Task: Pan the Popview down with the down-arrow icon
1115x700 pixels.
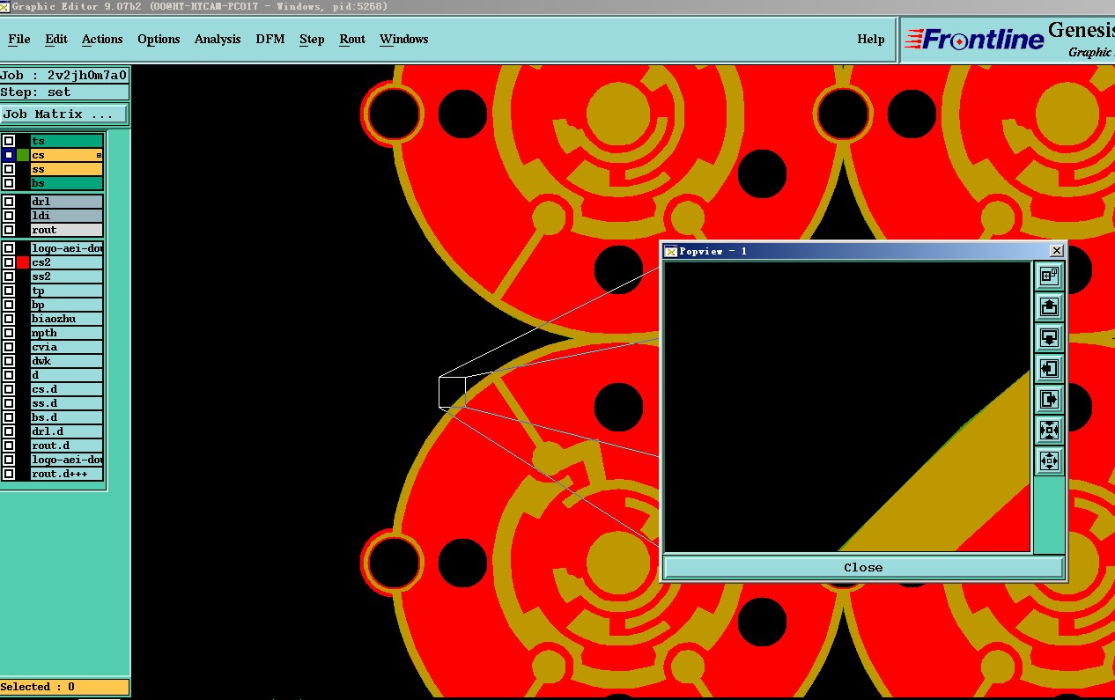Action: (1049, 338)
